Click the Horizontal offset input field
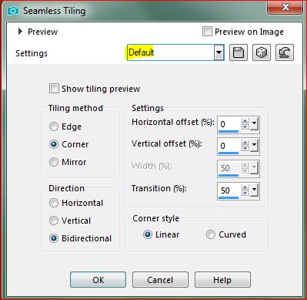The height and width of the screenshot is (300, 307). [229, 124]
